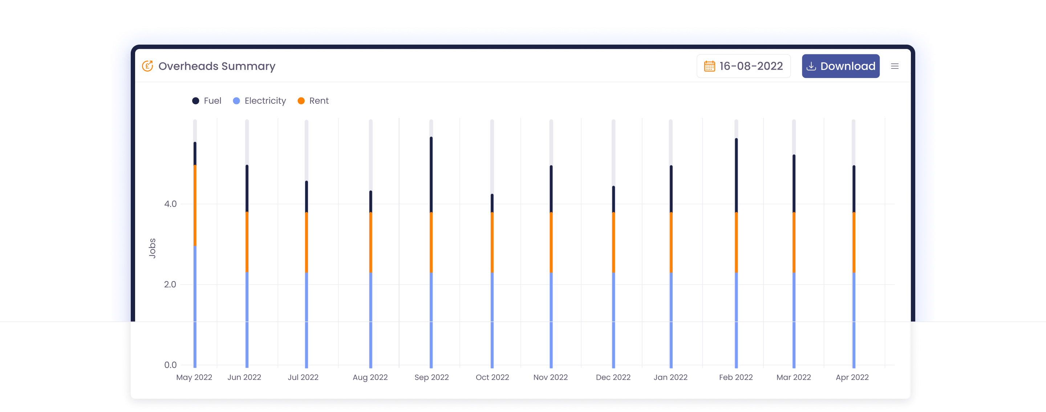Screen dimensions: 1046x412
Task: Click the Overheads Summary title
Action: (x=216, y=66)
